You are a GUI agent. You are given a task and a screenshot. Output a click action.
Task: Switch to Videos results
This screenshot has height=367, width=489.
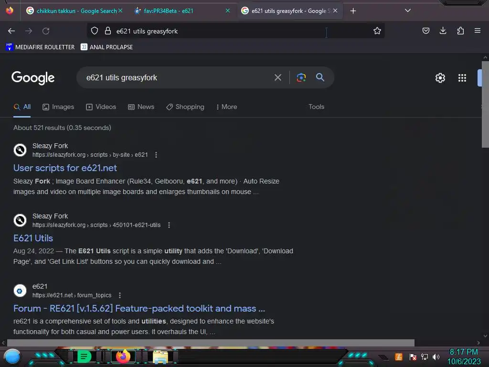(101, 107)
